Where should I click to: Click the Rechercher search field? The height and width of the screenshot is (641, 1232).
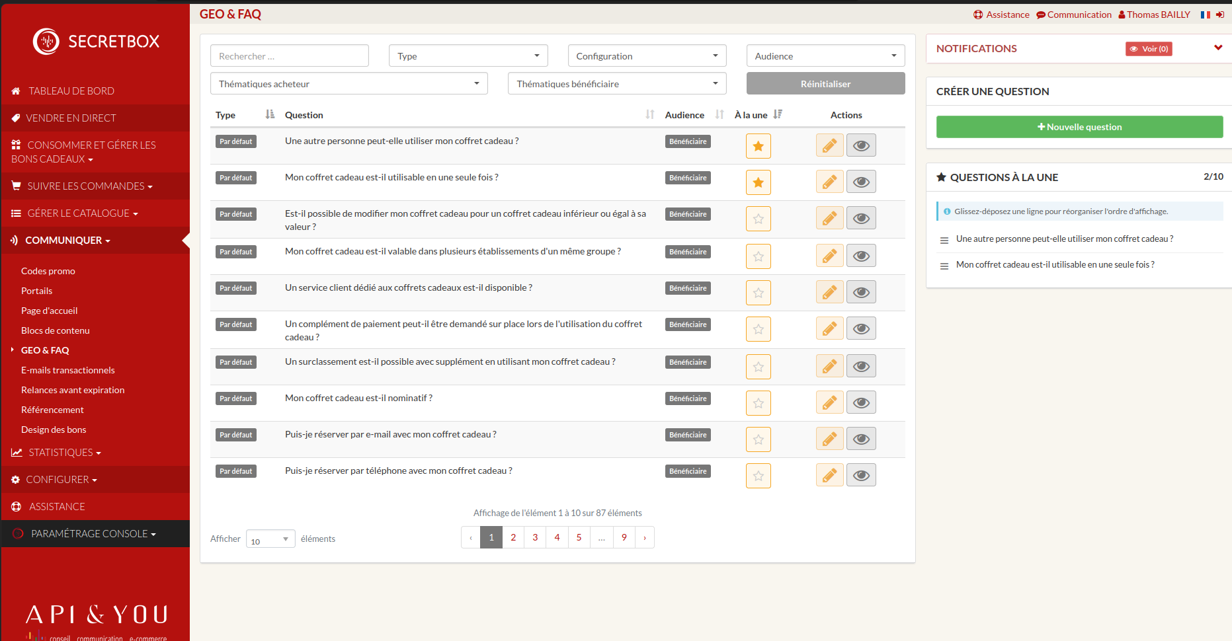click(290, 56)
